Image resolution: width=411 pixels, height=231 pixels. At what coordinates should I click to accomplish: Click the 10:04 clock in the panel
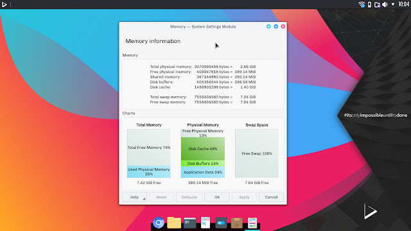tap(404, 4)
